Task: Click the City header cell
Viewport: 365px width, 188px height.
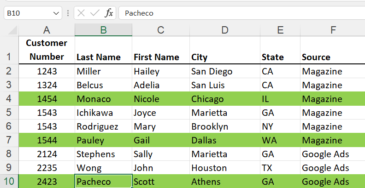Action: (x=225, y=50)
